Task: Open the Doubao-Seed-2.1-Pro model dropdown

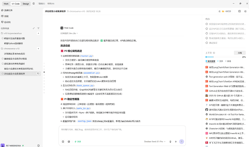Action: (155, 142)
